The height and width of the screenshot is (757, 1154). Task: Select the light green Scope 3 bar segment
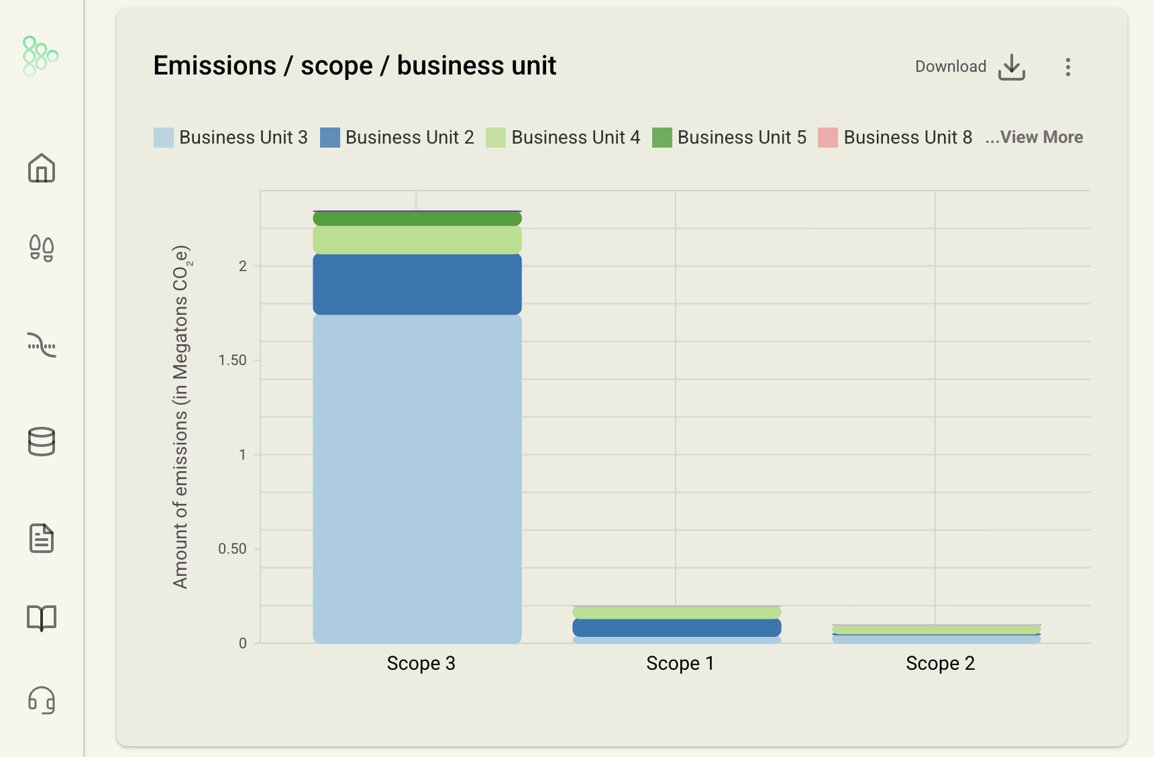click(417, 240)
